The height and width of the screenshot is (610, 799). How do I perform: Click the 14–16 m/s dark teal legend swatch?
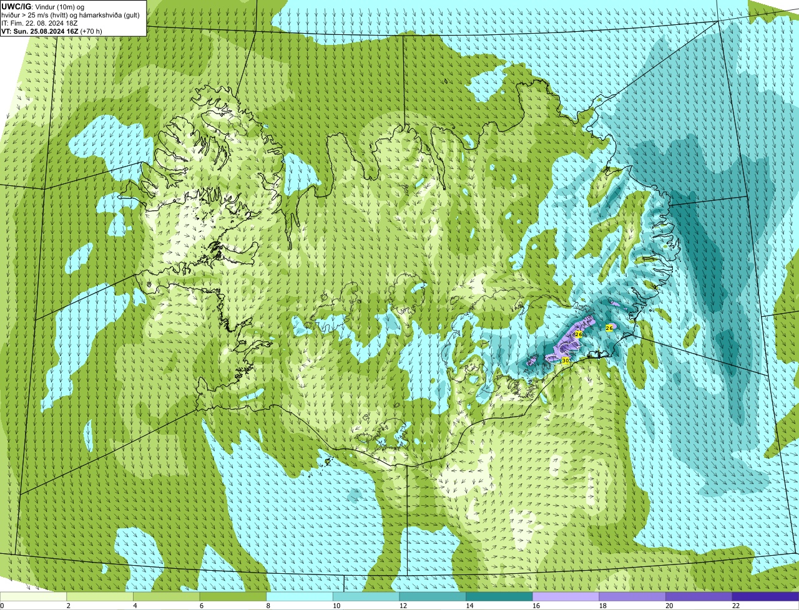499,597
